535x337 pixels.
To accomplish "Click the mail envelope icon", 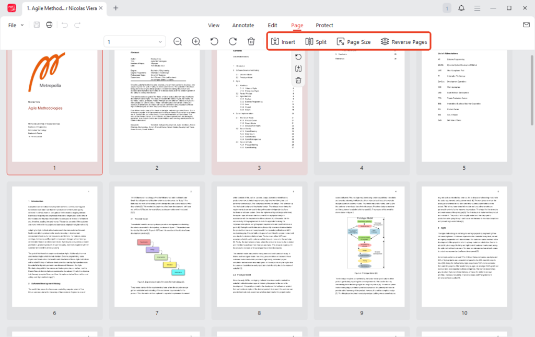I will (x=526, y=25).
